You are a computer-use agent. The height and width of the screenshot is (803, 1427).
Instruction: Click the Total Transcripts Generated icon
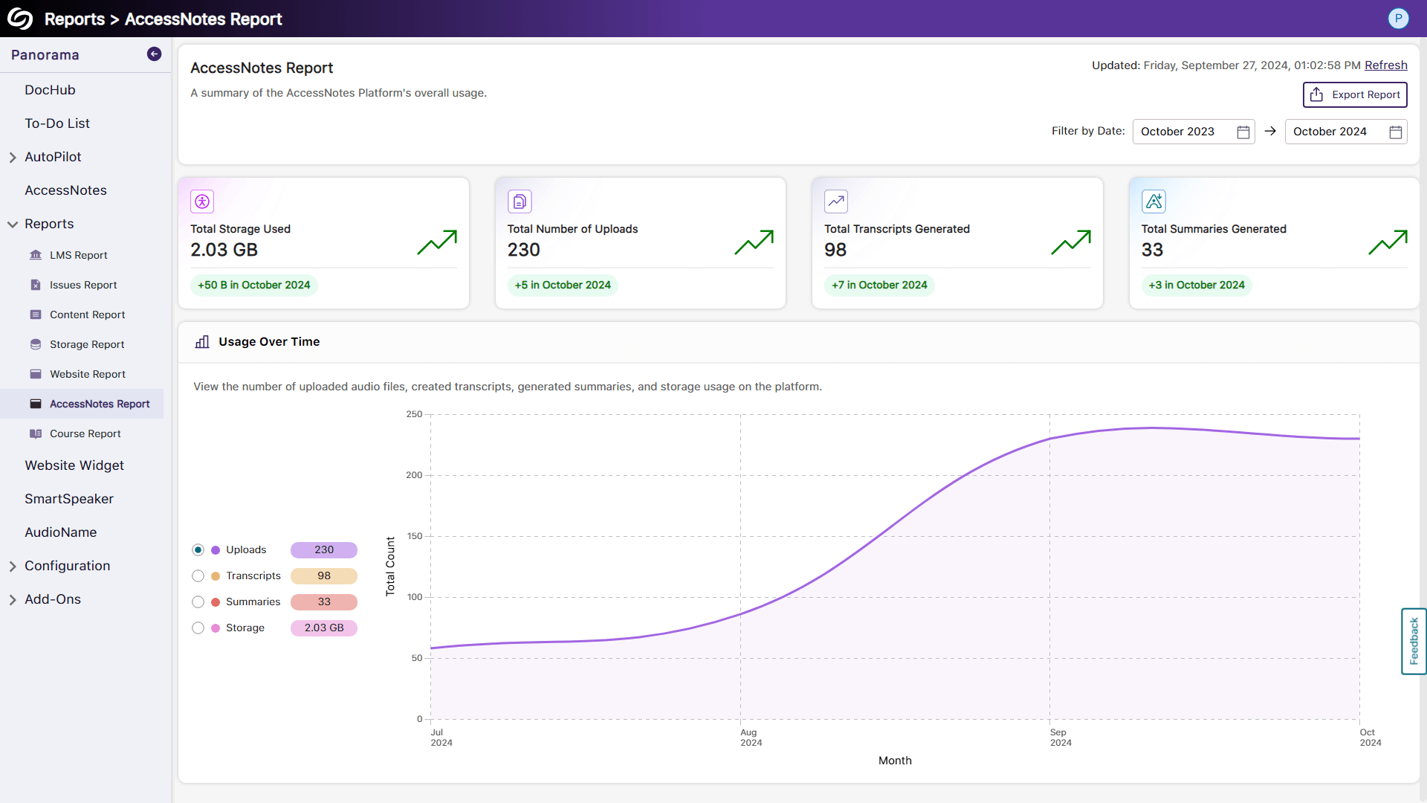(836, 201)
